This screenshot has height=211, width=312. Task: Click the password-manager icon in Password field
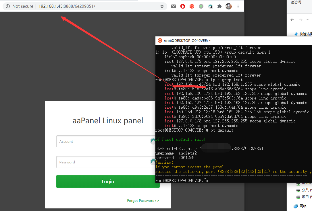click(153, 162)
